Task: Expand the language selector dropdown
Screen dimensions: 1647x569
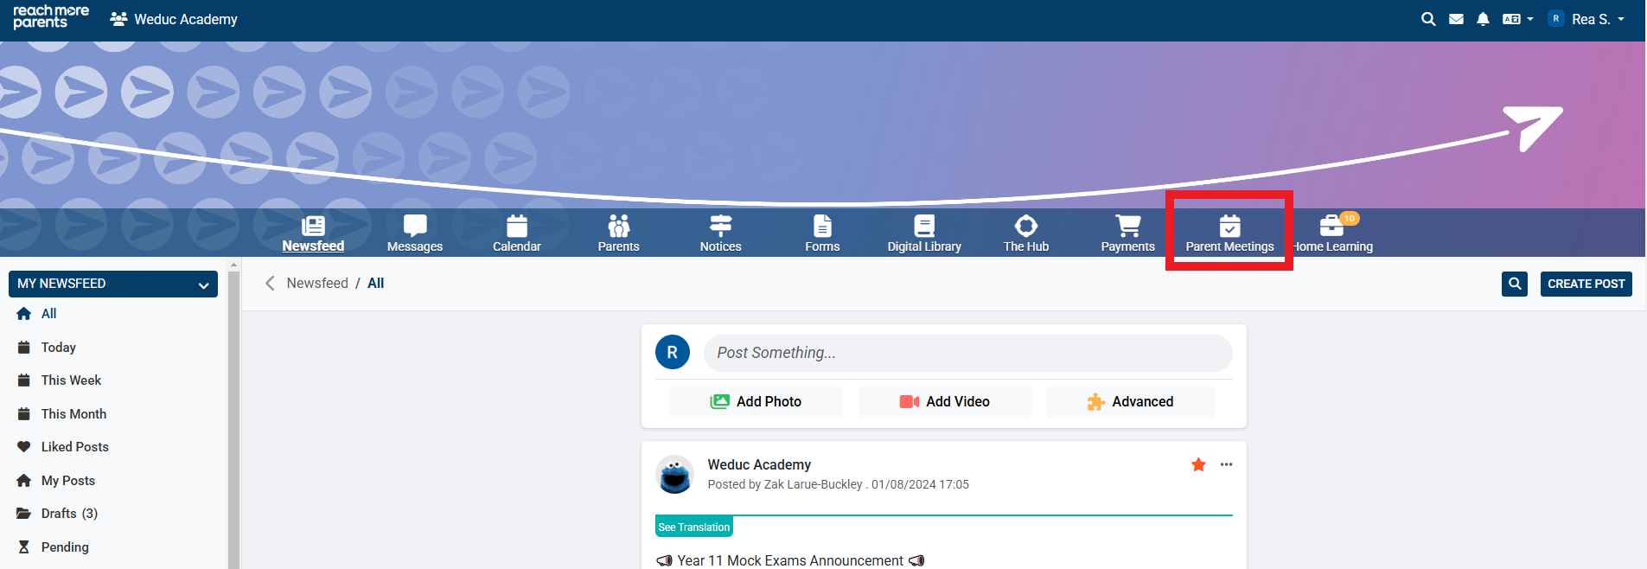Action: pos(1517,19)
